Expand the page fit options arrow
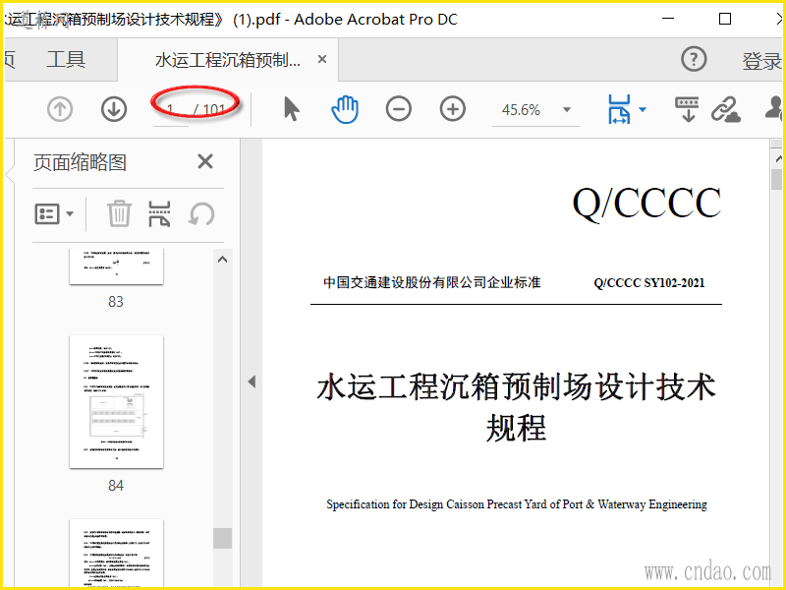Viewport: 786px width, 590px height. [643, 109]
